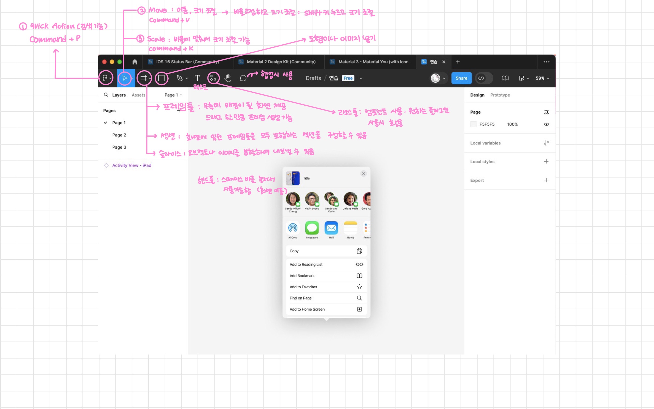Select the Comment tool
This screenshot has height=409, width=654.
click(x=243, y=78)
